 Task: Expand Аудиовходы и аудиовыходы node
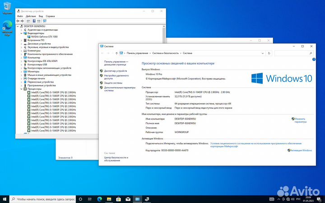(21, 30)
